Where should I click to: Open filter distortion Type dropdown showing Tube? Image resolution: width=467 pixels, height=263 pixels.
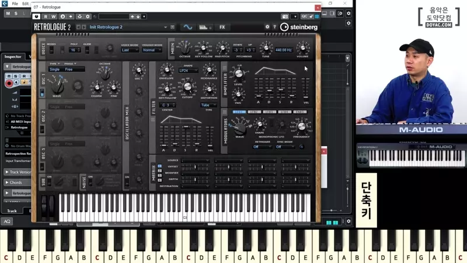(208, 105)
